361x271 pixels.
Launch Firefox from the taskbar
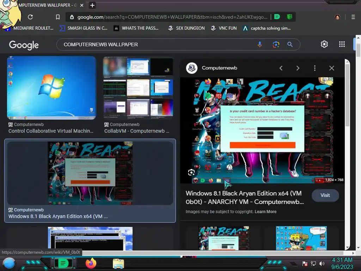(91, 263)
